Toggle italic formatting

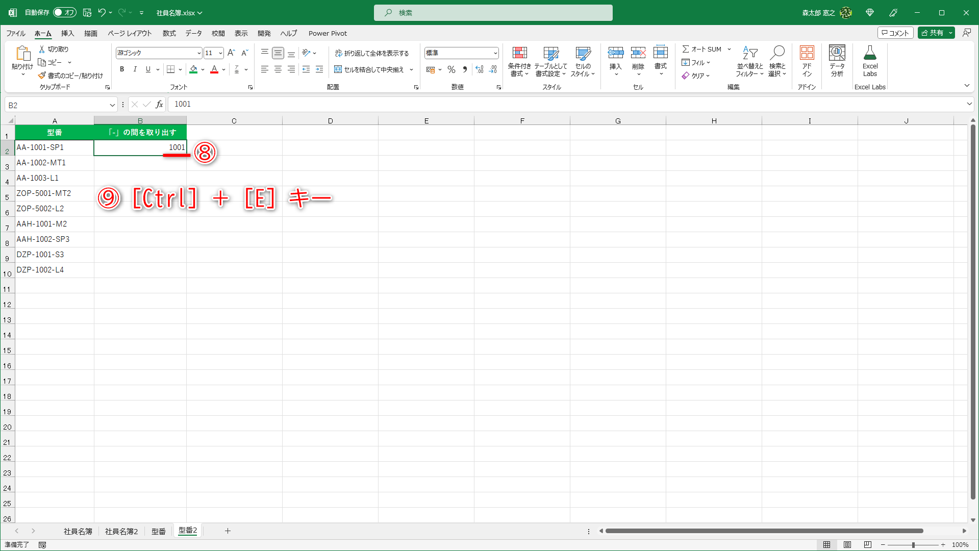(135, 69)
